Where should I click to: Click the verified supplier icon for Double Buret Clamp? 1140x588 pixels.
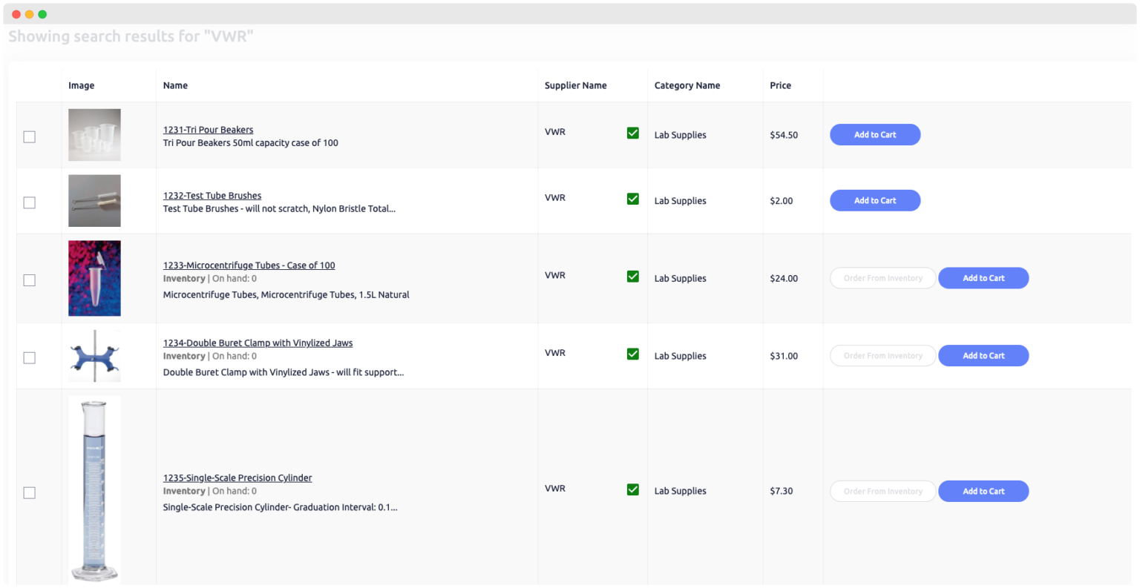(x=632, y=354)
